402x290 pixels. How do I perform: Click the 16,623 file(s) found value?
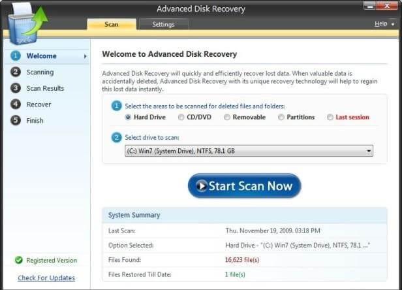[242, 260]
